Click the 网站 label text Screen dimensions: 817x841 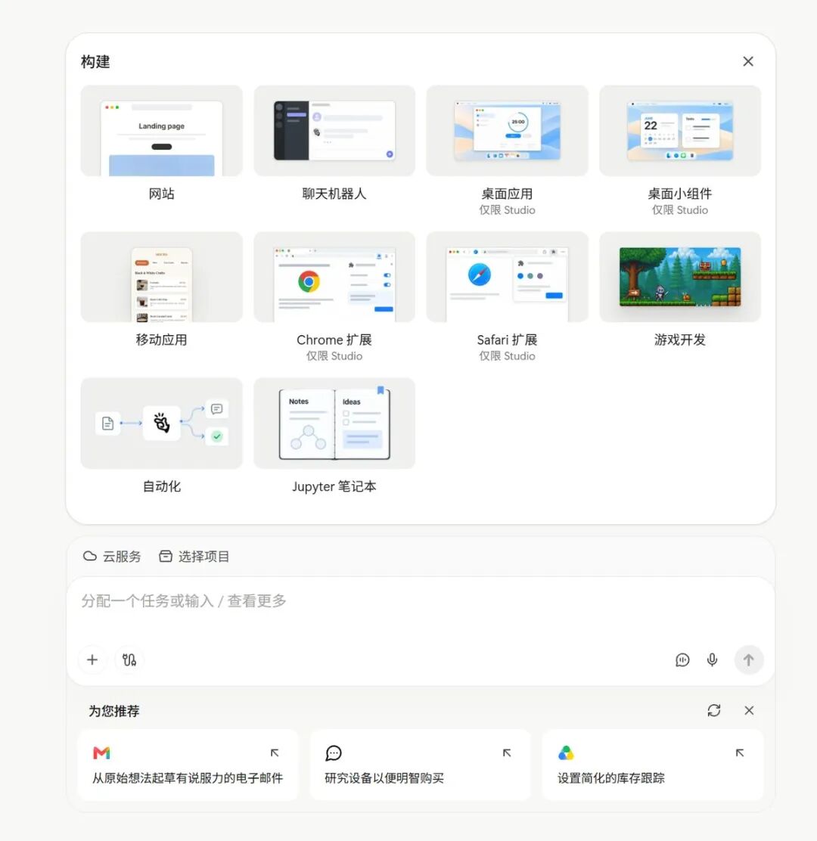[x=161, y=194]
